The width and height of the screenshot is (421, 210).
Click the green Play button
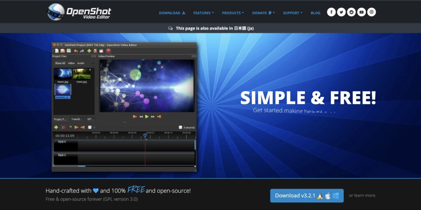pos(147,117)
